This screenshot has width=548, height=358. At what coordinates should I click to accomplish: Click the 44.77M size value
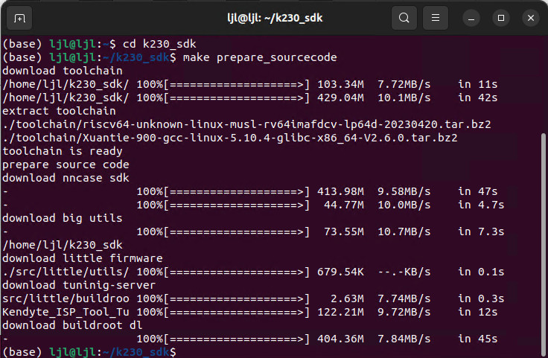[x=344, y=205]
